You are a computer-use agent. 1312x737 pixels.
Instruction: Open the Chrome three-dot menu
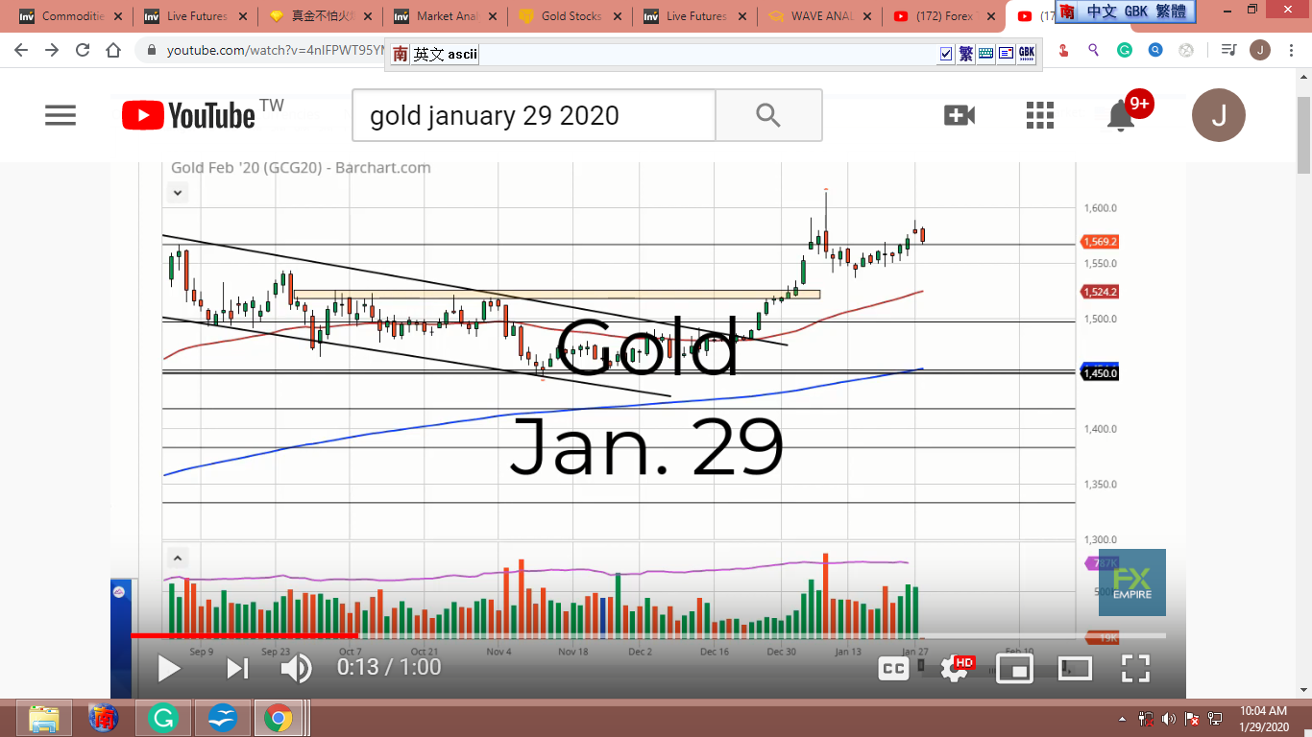[1292, 50]
